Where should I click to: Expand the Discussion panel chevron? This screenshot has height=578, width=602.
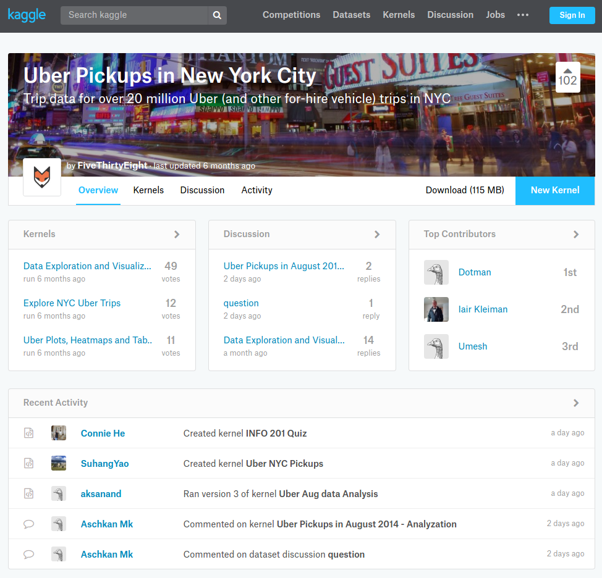[377, 234]
